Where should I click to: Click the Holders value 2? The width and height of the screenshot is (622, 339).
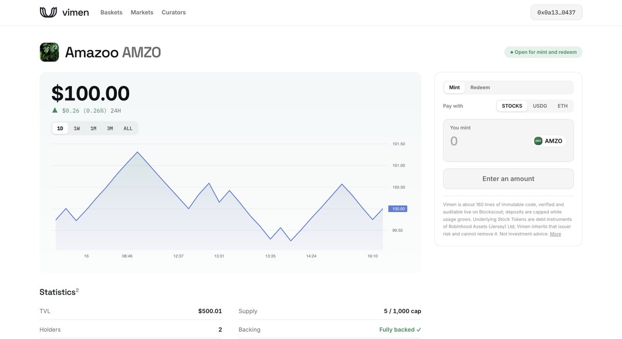point(220,329)
